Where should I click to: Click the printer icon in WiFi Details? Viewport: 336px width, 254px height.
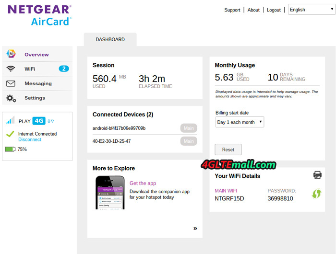point(317,175)
